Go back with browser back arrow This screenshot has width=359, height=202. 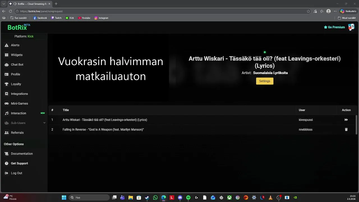tap(4, 11)
